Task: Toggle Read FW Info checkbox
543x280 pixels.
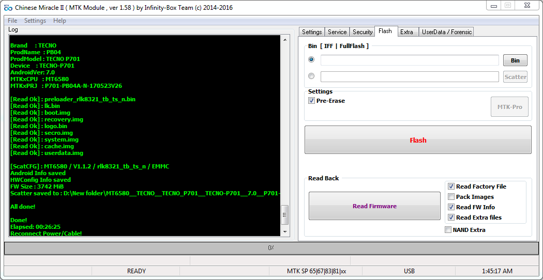Action: click(x=451, y=207)
